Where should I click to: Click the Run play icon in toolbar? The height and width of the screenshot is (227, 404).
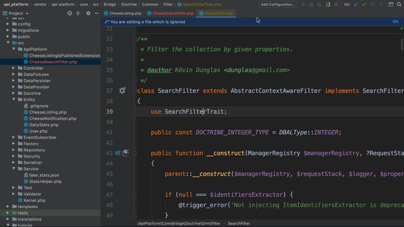tap(303, 4)
